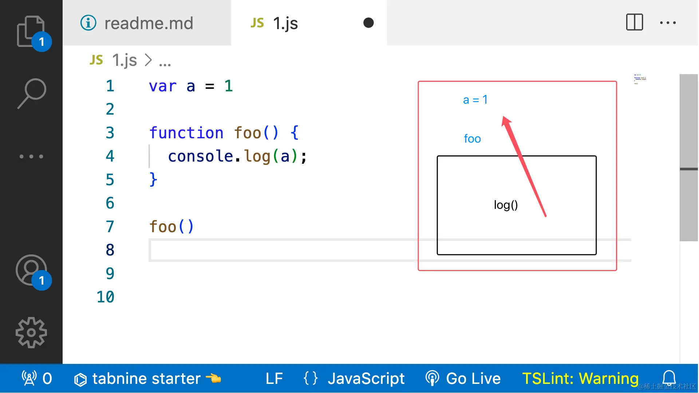Click the Go Live broadcast button
The width and height of the screenshot is (699, 393).
point(463,378)
